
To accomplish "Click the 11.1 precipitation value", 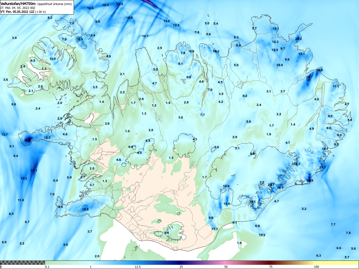I will click(336, 86).
